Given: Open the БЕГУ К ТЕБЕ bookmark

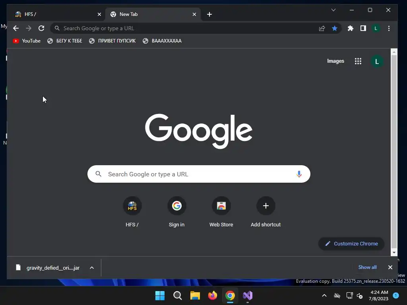Looking at the screenshot, I should click(x=65, y=41).
